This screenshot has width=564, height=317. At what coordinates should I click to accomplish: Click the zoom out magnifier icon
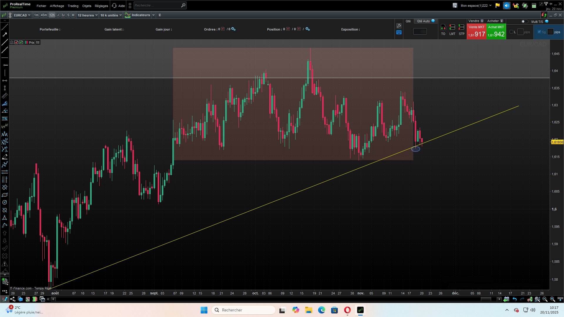coord(545,299)
